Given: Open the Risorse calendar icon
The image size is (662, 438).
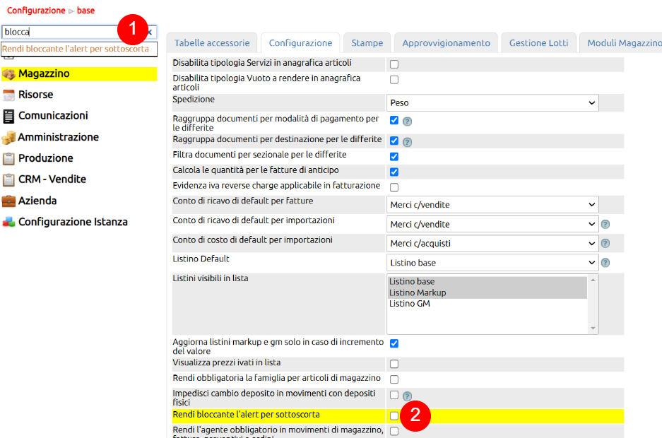Looking at the screenshot, I should coord(8,95).
